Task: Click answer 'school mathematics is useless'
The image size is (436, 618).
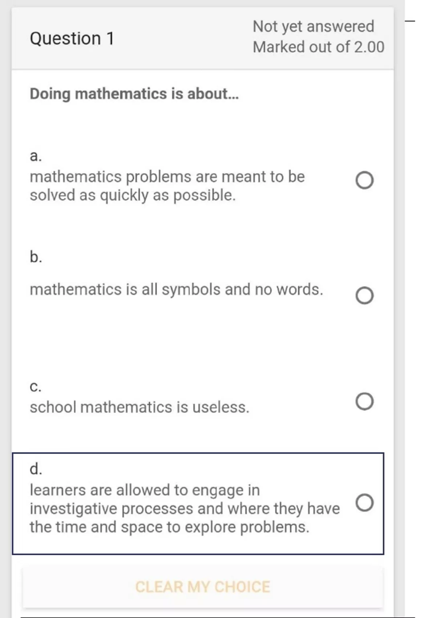Action: 140,407
